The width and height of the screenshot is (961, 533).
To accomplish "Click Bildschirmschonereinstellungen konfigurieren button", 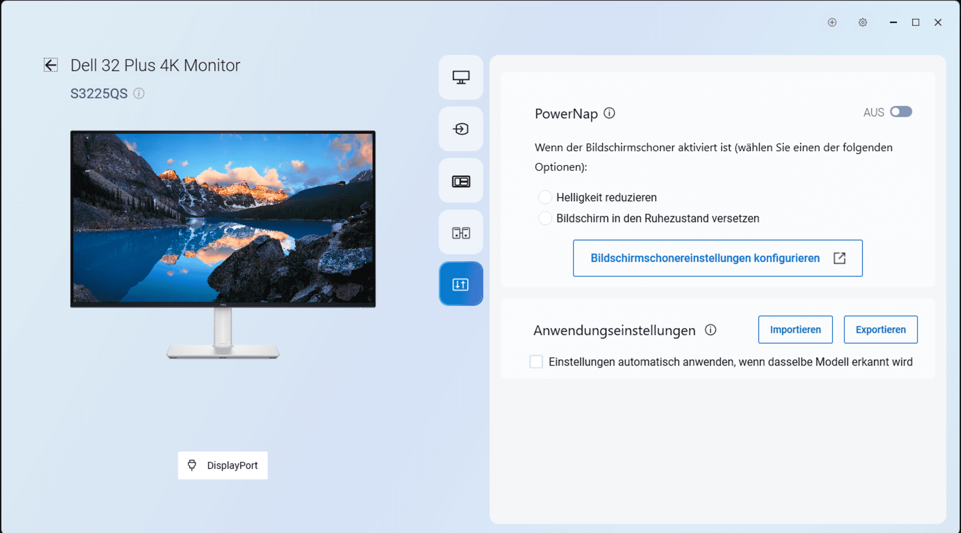I will (x=718, y=258).
